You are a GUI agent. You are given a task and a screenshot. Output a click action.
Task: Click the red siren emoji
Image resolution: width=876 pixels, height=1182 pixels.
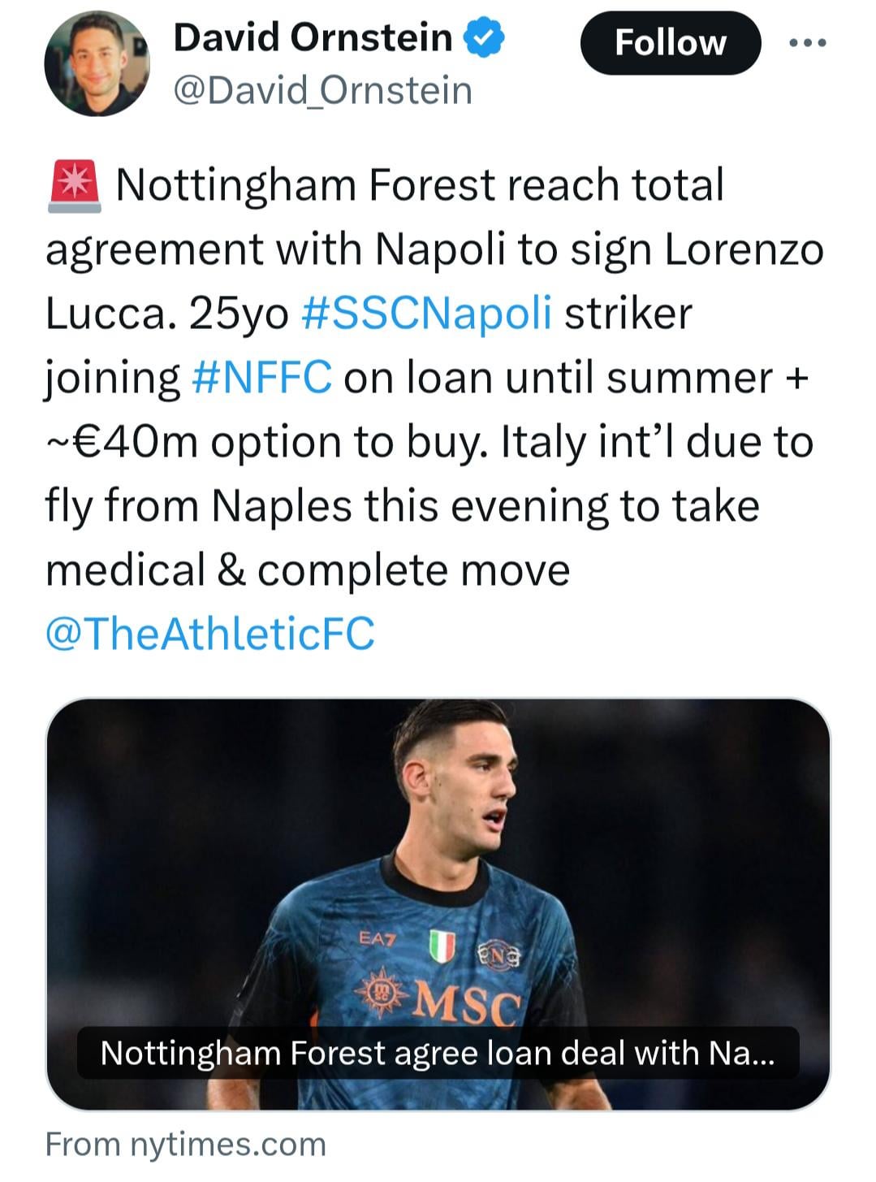pos(75,186)
